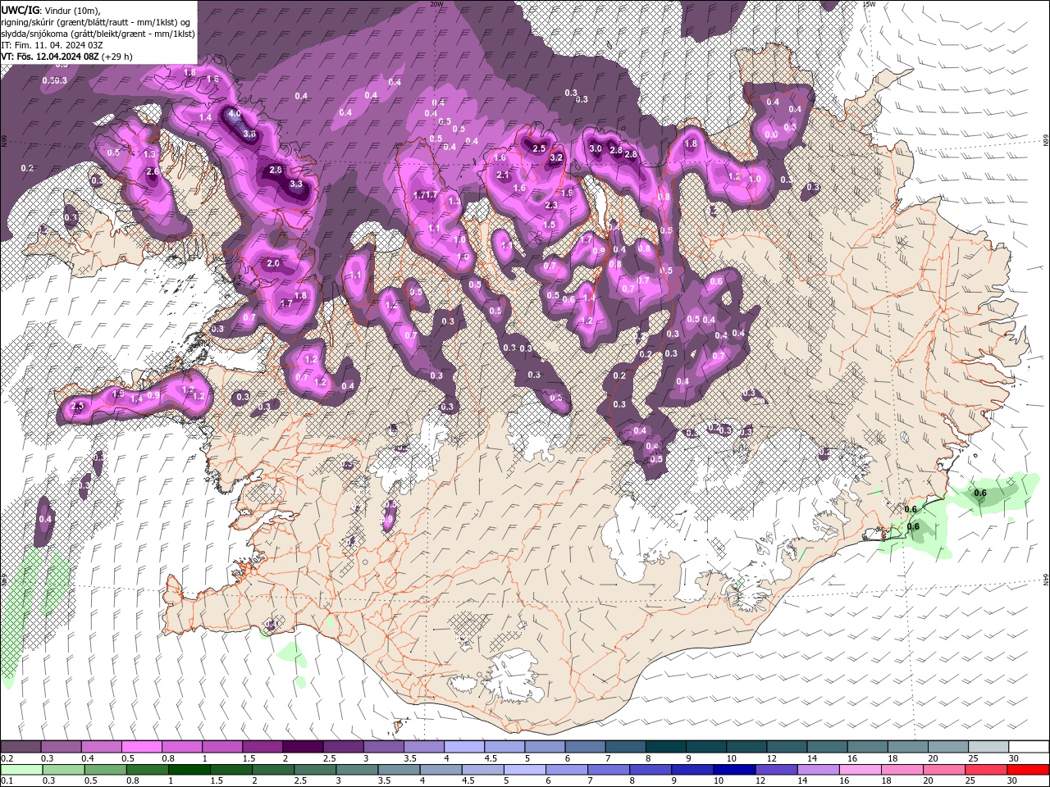Select the pale grey 25–30 swatch in the upper legend
Image resolution: width=1050 pixels, height=787 pixels.
pos(988,748)
